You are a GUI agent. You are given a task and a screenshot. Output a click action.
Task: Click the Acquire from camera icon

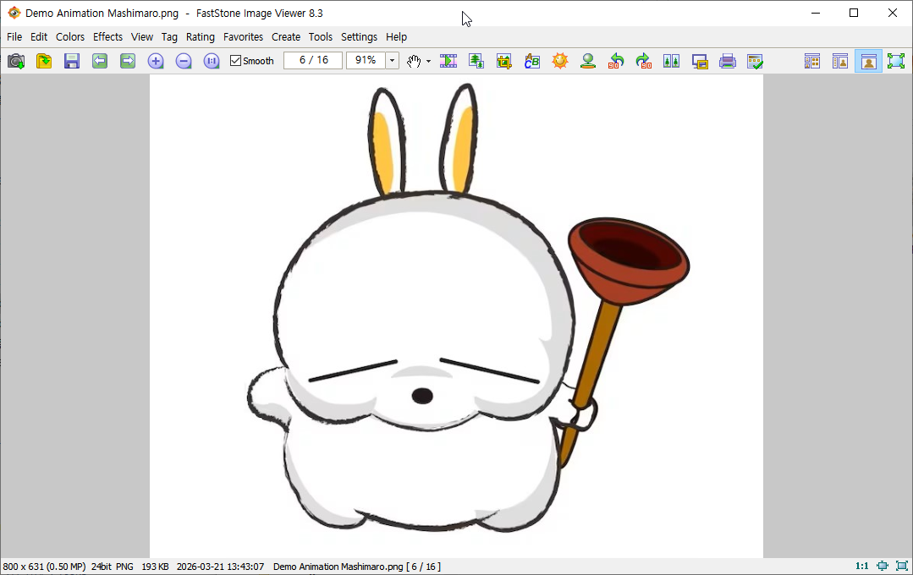[x=16, y=61]
